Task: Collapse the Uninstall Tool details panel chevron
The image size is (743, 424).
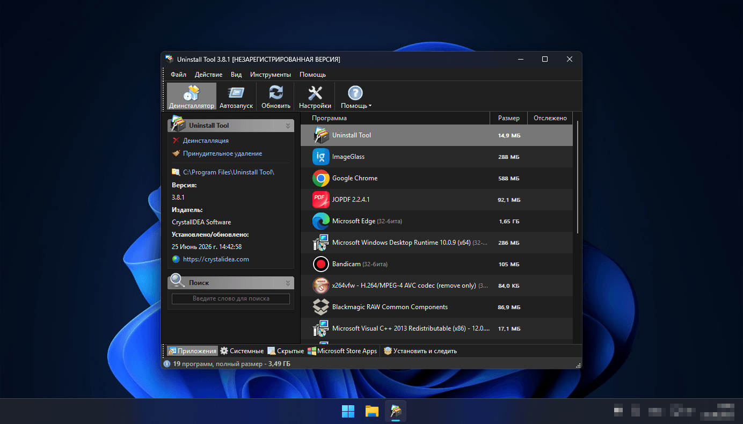Action: click(288, 126)
